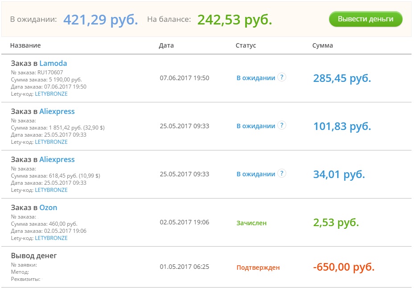
Task: Open the Lamoda store link
Action: pyautogui.click(x=53, y=63)
